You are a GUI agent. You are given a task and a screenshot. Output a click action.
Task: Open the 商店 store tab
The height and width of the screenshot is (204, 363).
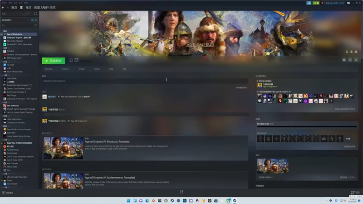pos(14,8)
